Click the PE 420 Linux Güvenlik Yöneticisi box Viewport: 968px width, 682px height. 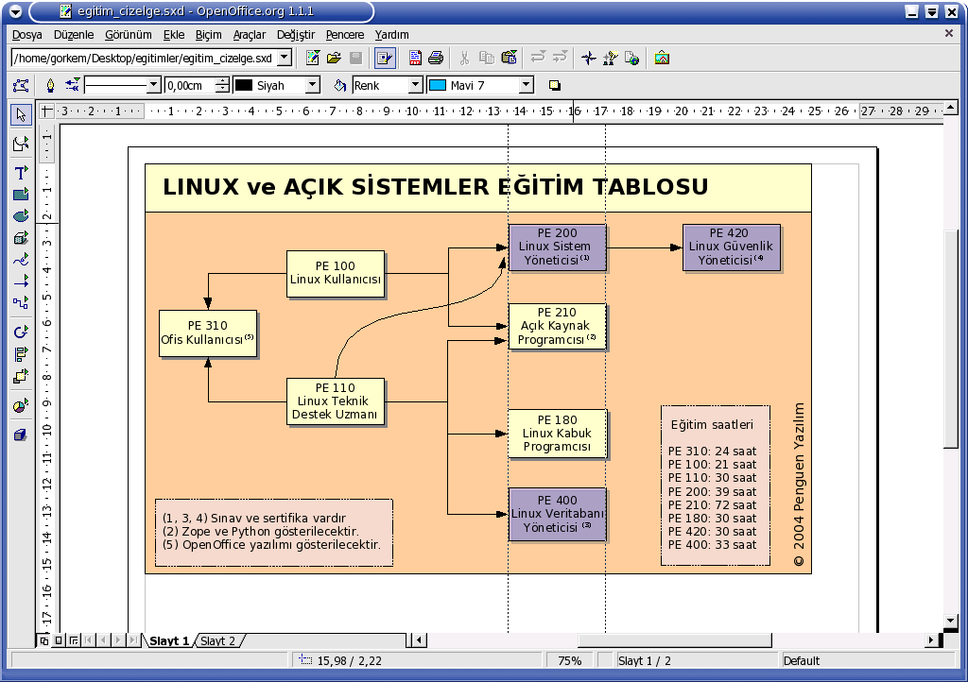tap(731, 247)
